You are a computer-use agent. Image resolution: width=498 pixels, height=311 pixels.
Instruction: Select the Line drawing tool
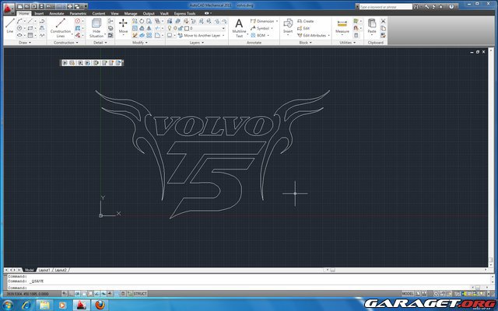(9, 25)
